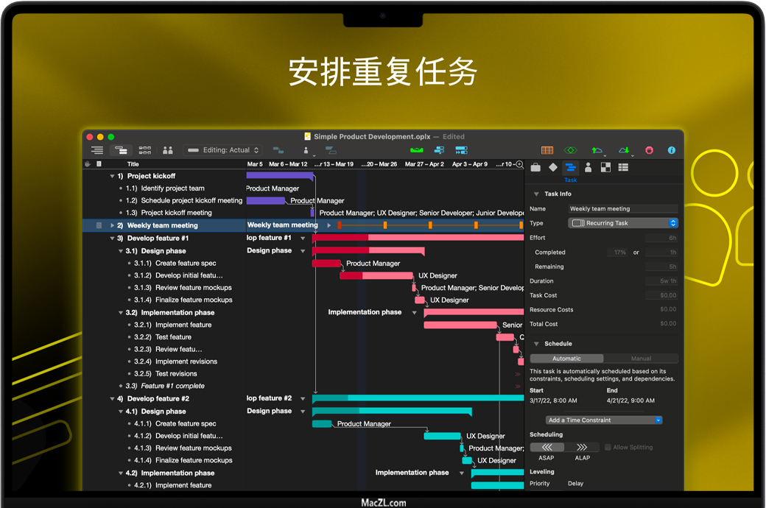Viewport: 766px width, 508px height.
Task: Open the Styles checkerboard inspector tab
Action: click(605, 168)
